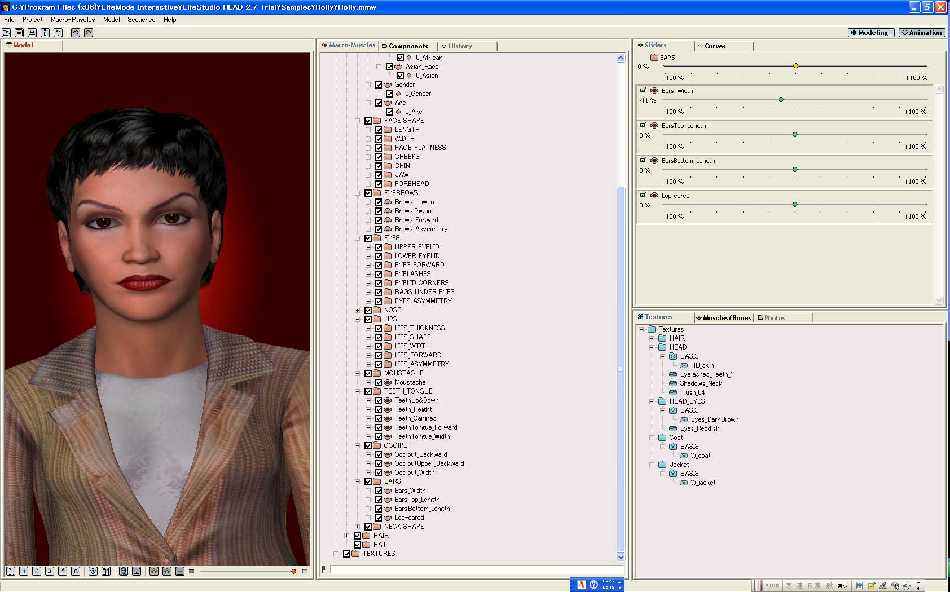Click the open project folder icon
Image resolution: width=950 pixels, height=592 pixels.
click(x=6, y=33)
